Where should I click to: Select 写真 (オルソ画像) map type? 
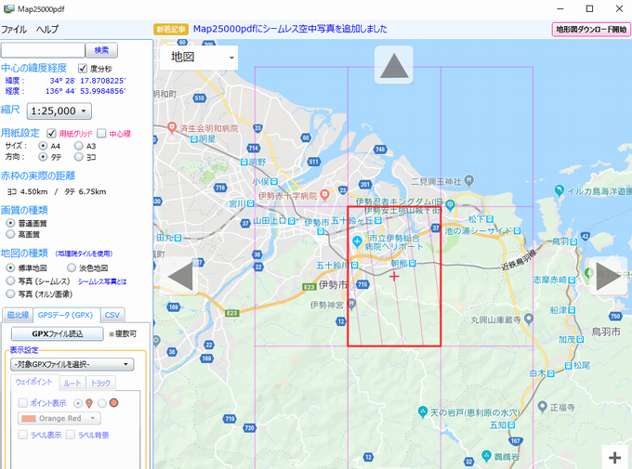[x=10, y=293]
